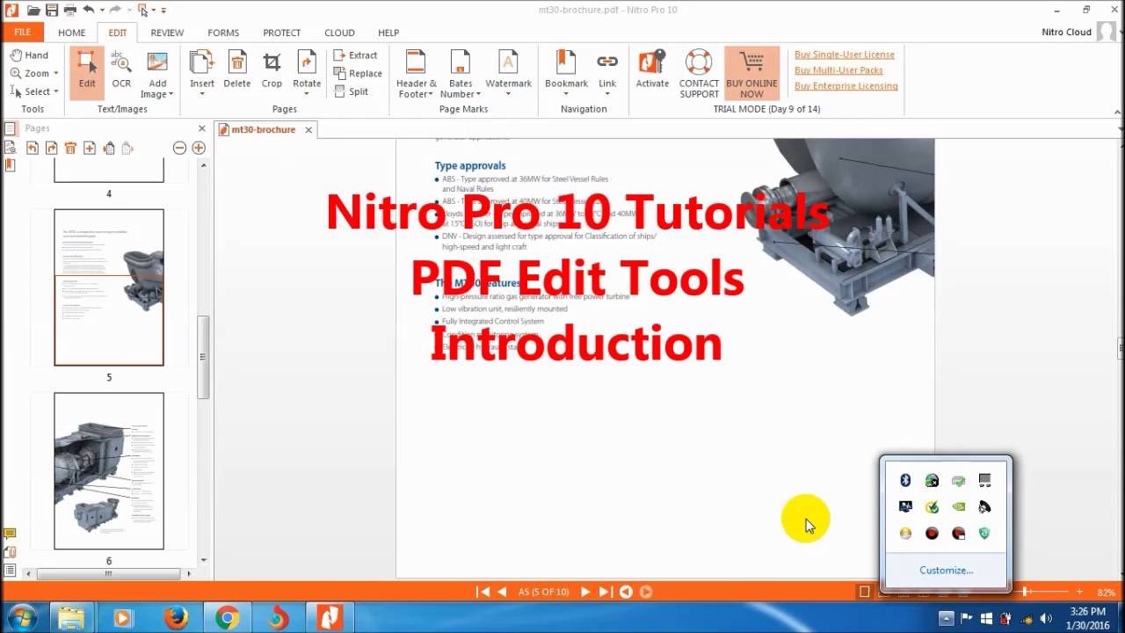This screenshot has width=1125, height=633.
Task: Go to next page button
Action: click(x=585, y=592)
